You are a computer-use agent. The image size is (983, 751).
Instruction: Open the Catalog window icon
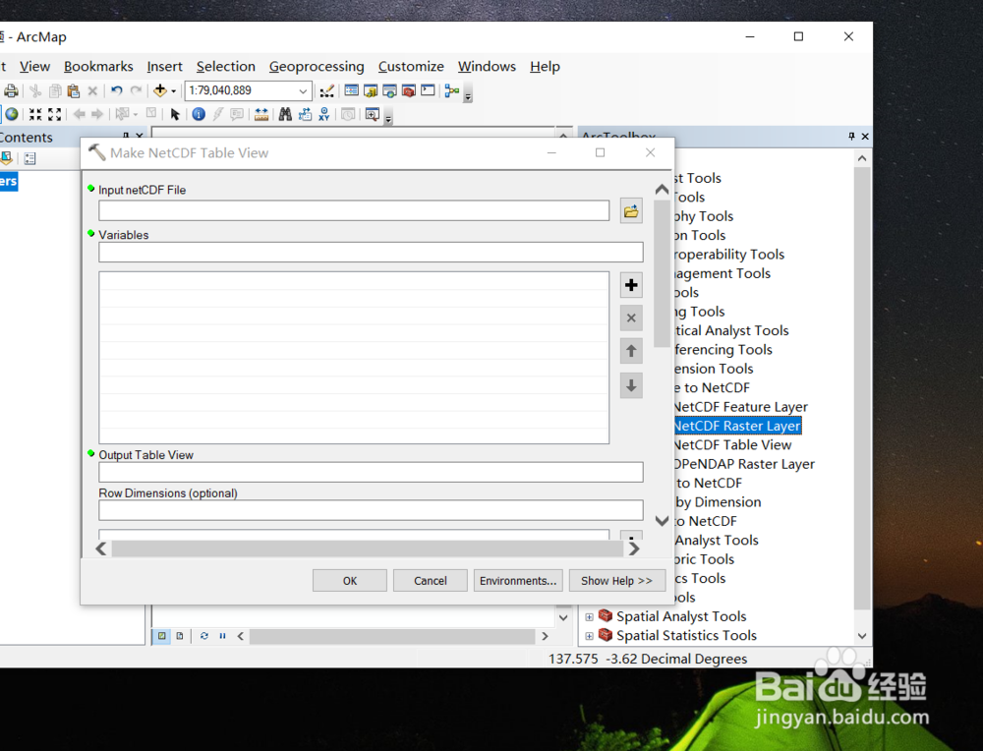(371, 90)
